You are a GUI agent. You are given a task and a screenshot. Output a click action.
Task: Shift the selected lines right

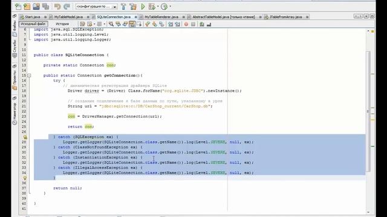tap(177, 24)
